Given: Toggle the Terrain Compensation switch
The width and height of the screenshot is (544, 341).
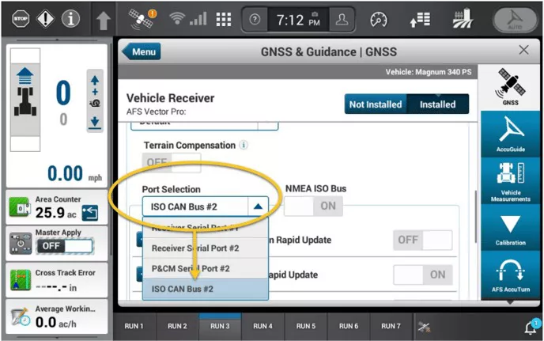Looking at the screenshot, I should click(171, 162).
